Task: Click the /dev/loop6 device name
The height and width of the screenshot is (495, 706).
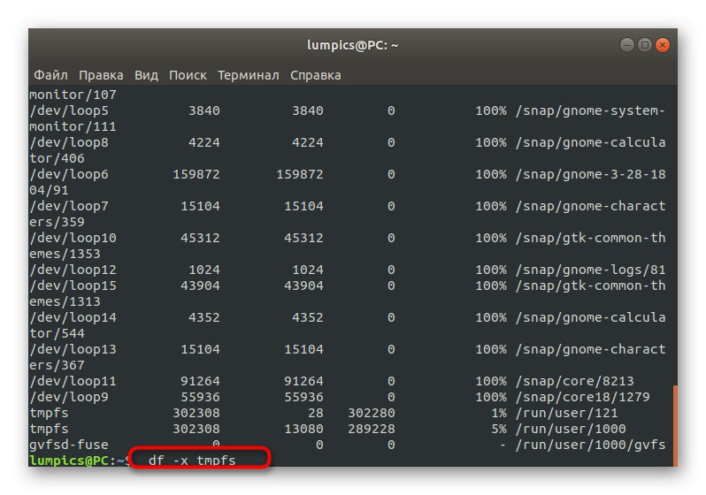Action: (x=69, y=175)
